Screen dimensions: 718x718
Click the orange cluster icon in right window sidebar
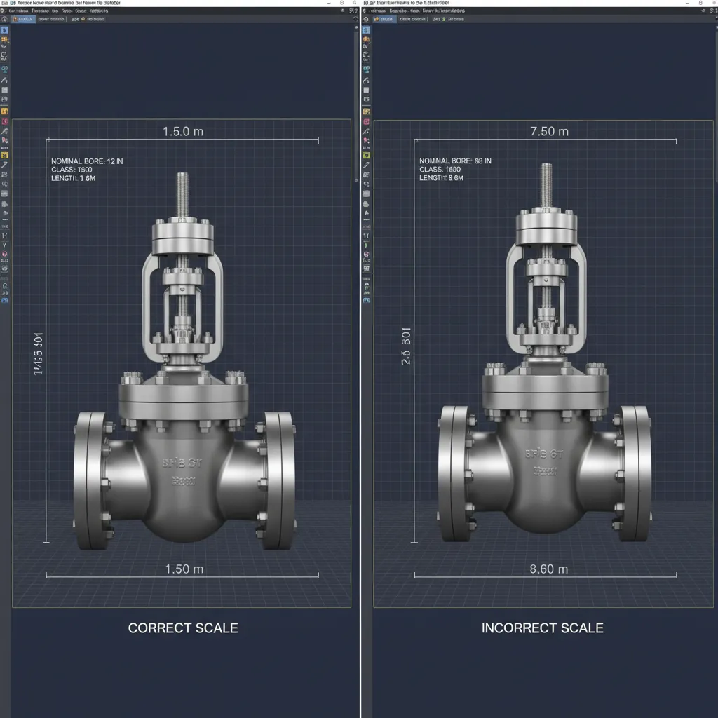coord(366,40)
